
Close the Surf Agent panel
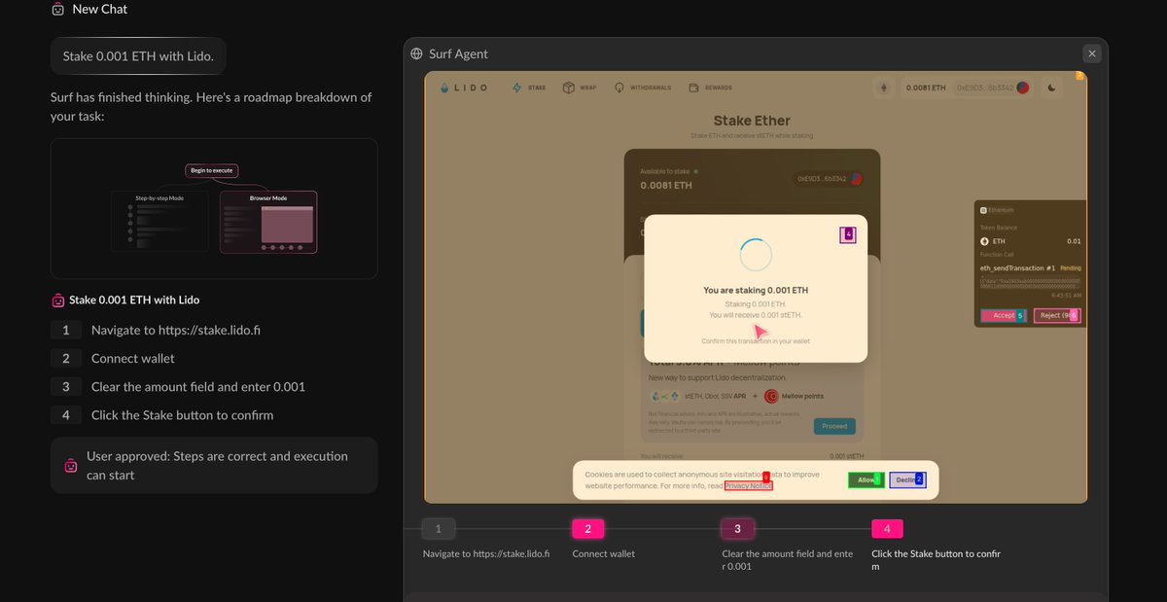[1092, 53]
